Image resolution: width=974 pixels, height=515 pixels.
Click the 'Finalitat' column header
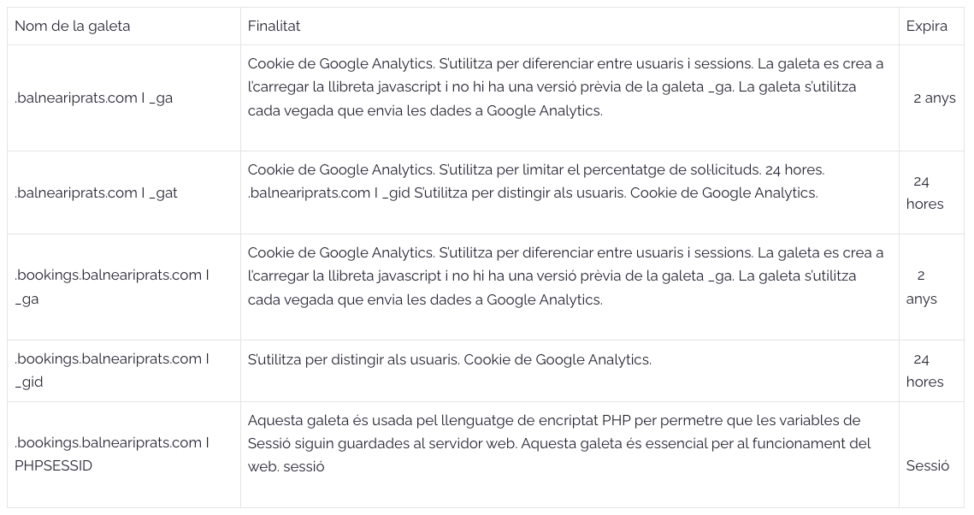tap(274, 26)
